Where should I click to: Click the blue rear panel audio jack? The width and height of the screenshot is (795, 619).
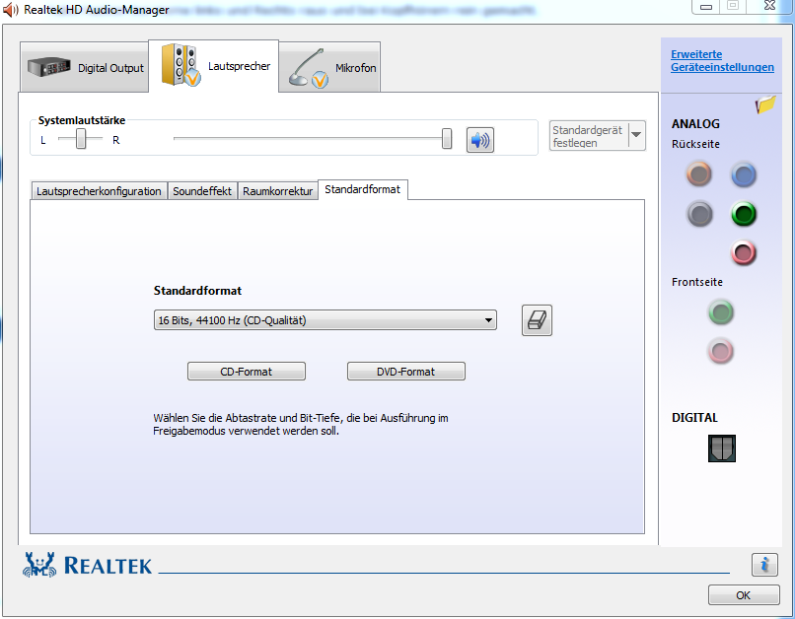pyautogui.click(x=744, y=175)
